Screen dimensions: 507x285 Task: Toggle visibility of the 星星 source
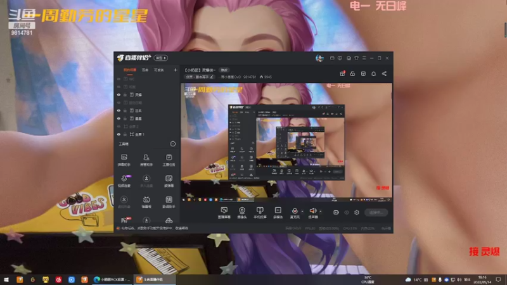[119, 118]
